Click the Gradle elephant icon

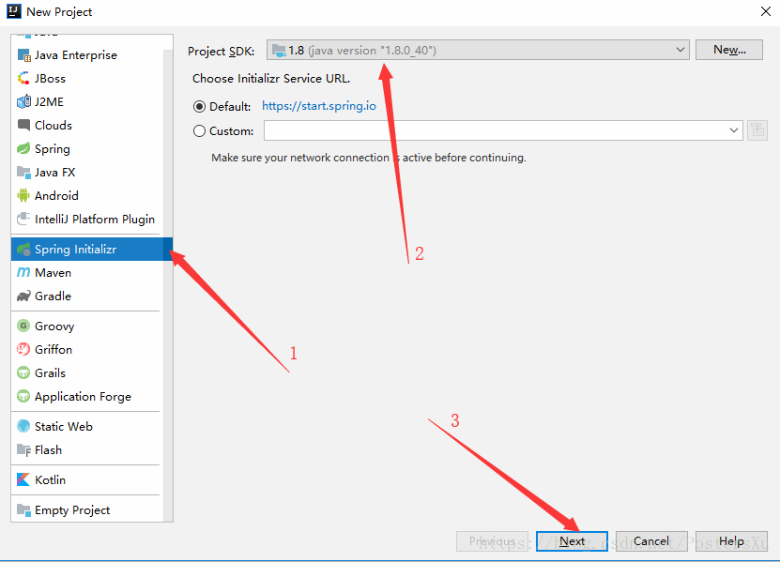pyautogui.click(x=23, y=296)
